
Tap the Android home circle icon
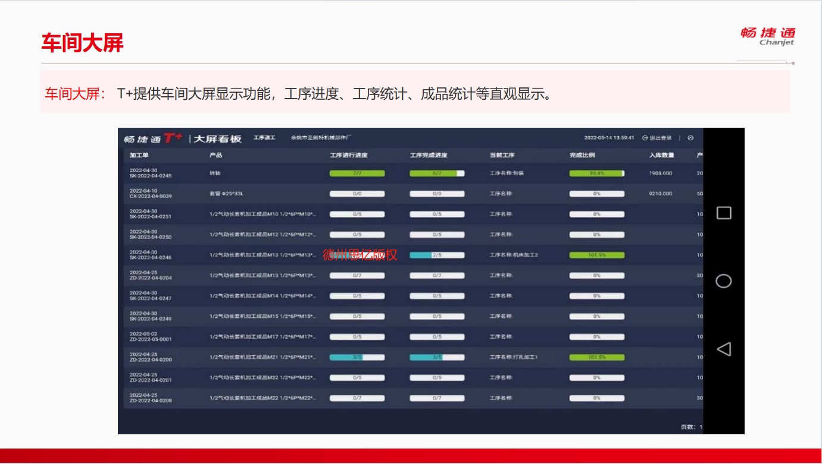(724, 281)
